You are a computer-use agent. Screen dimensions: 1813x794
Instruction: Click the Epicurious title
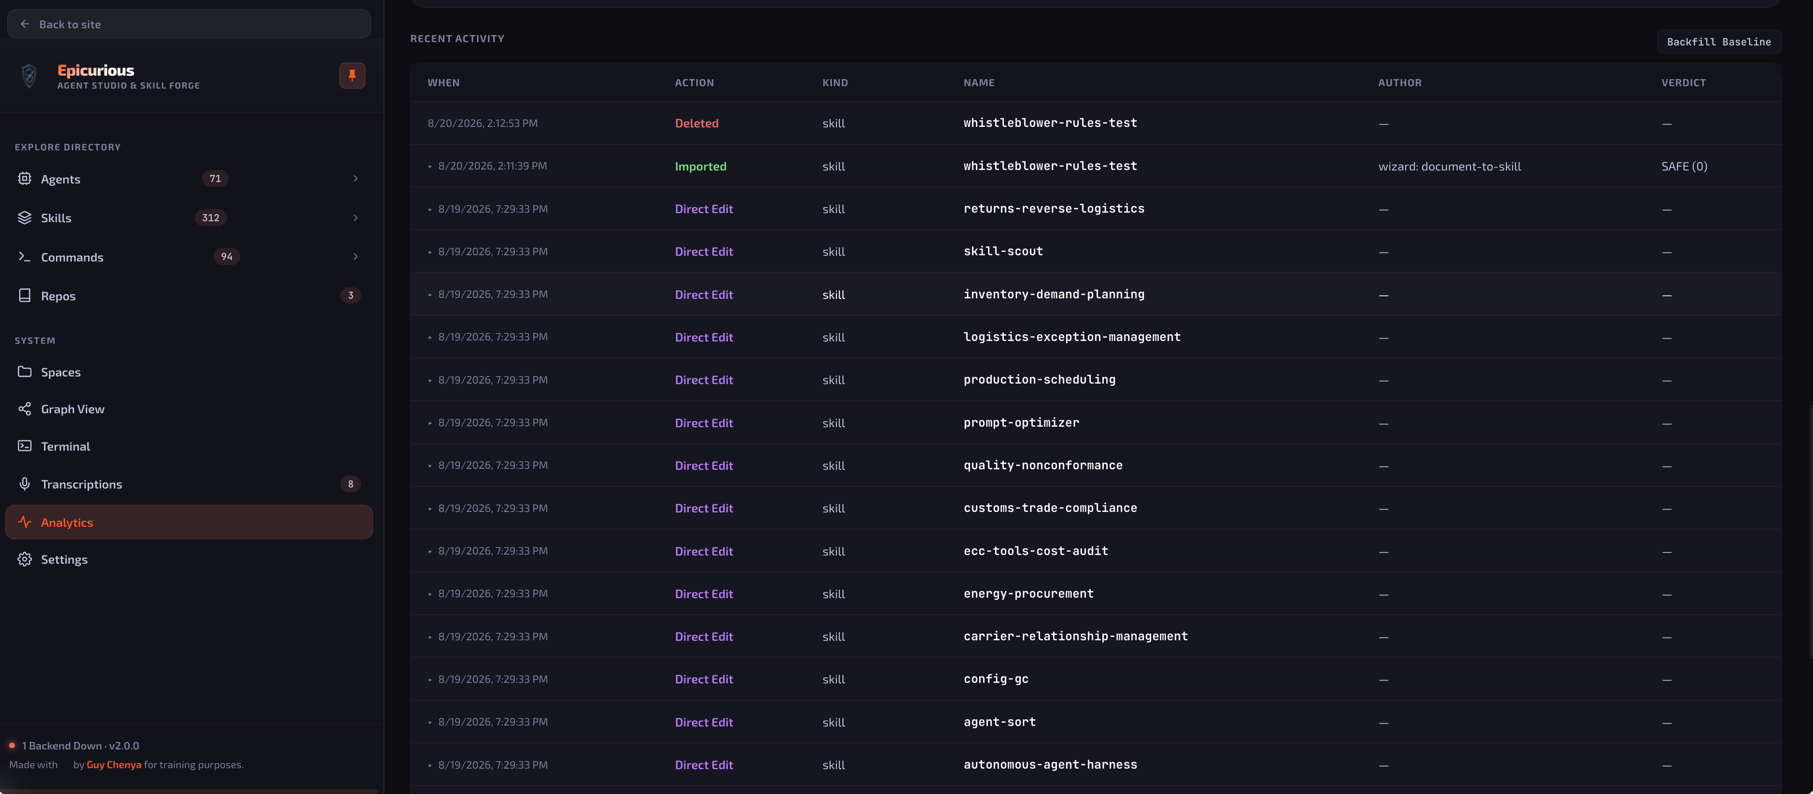coord(96,70)
